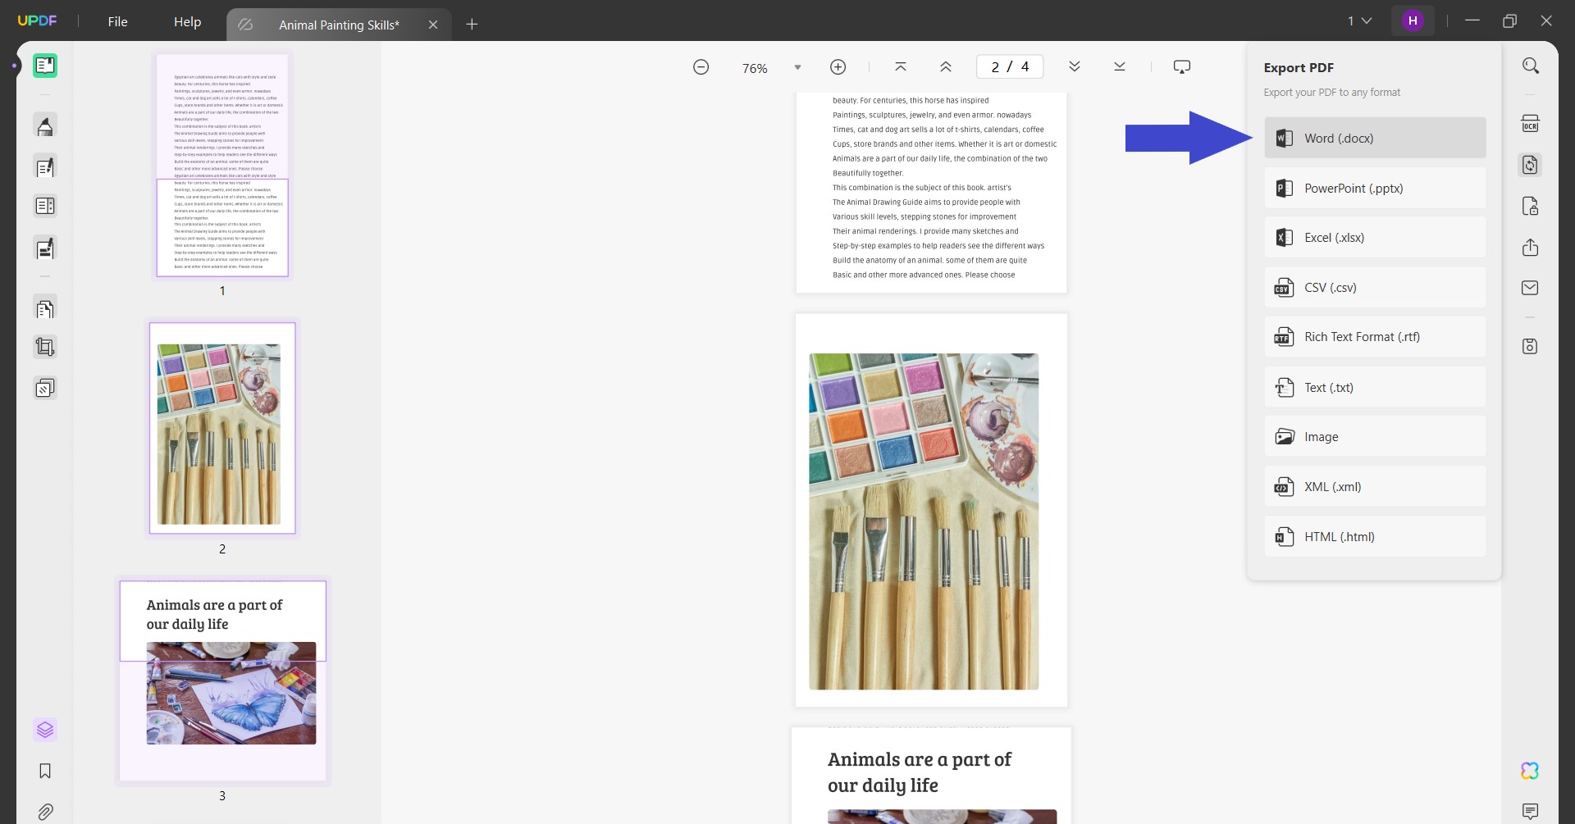This screenshot has height=824, width=1575.
Task: Select page 2 thumbnail with paintbrushes
Action: [x=222, y=428]
